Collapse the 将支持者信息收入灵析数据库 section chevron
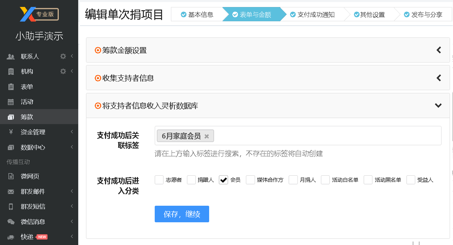The height and width of the screenshot is (245, 453). tap(438, 106)
